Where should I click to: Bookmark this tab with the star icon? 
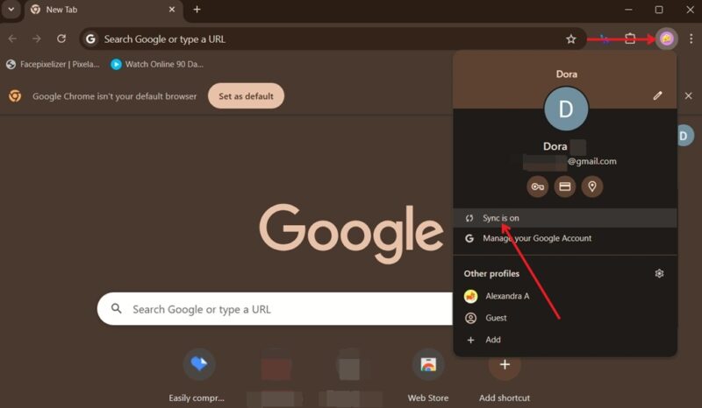pyautogui.click(x=571, y=39)
